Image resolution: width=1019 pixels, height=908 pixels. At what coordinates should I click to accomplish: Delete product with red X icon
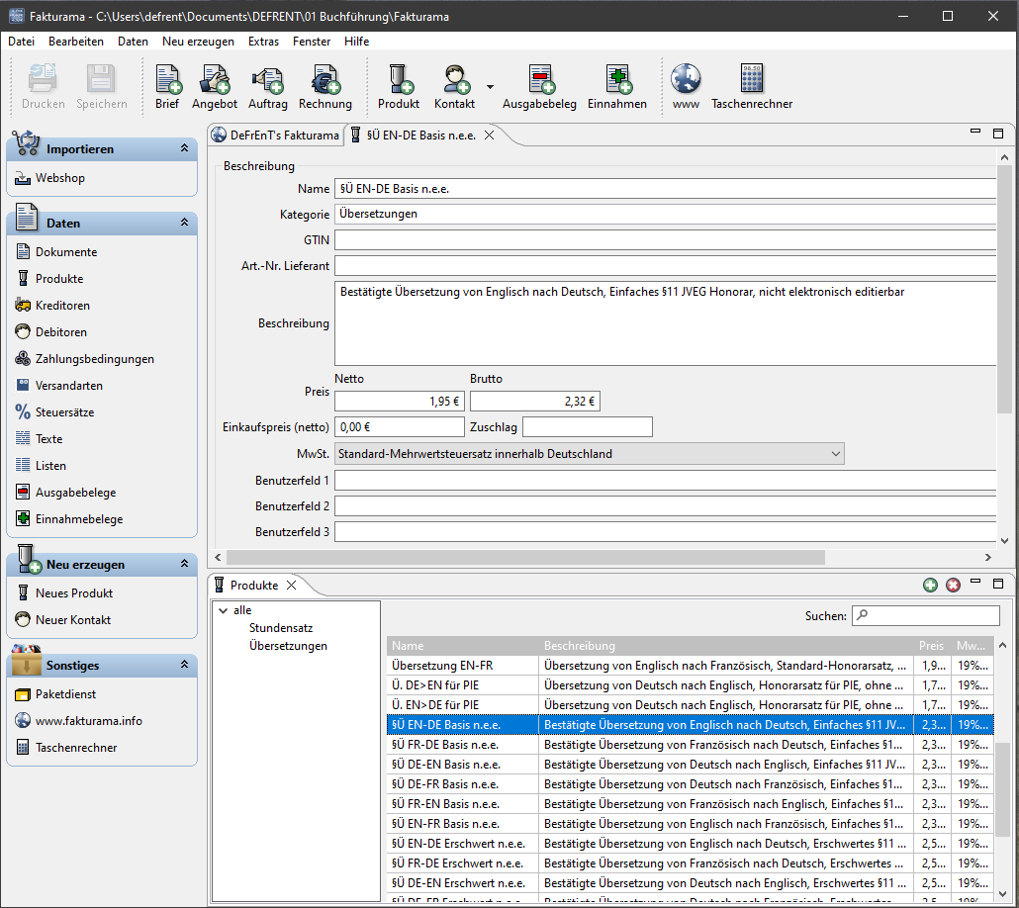[953, 585]
